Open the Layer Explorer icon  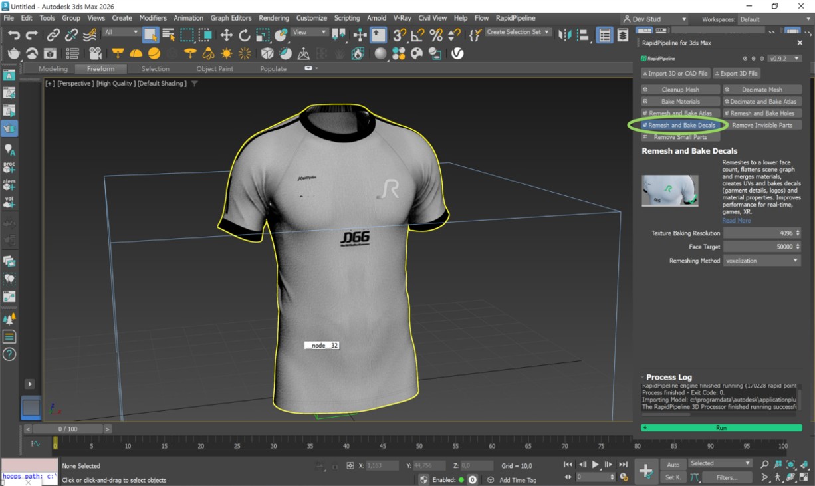(x=623, y=35)
